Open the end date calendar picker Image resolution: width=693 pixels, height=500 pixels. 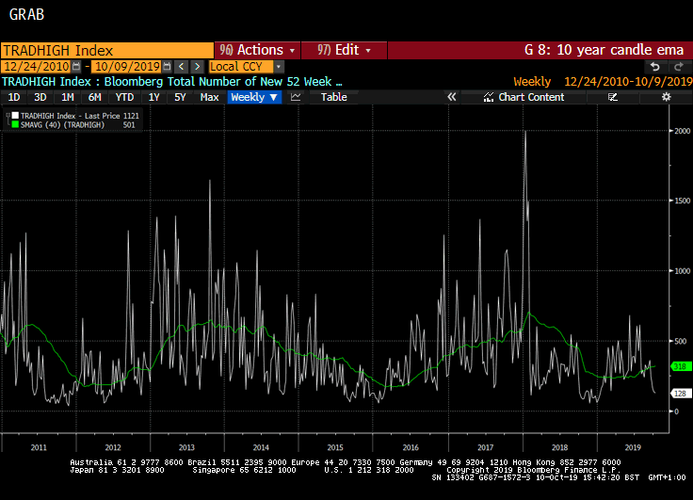click(x=167, y=67)
